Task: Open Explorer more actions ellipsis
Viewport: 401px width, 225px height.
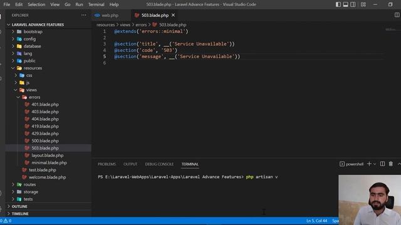Action: (83, 15)
